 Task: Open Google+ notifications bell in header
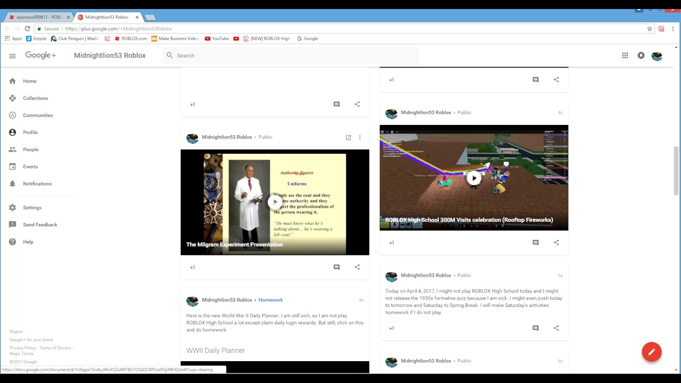coord(641,55)
